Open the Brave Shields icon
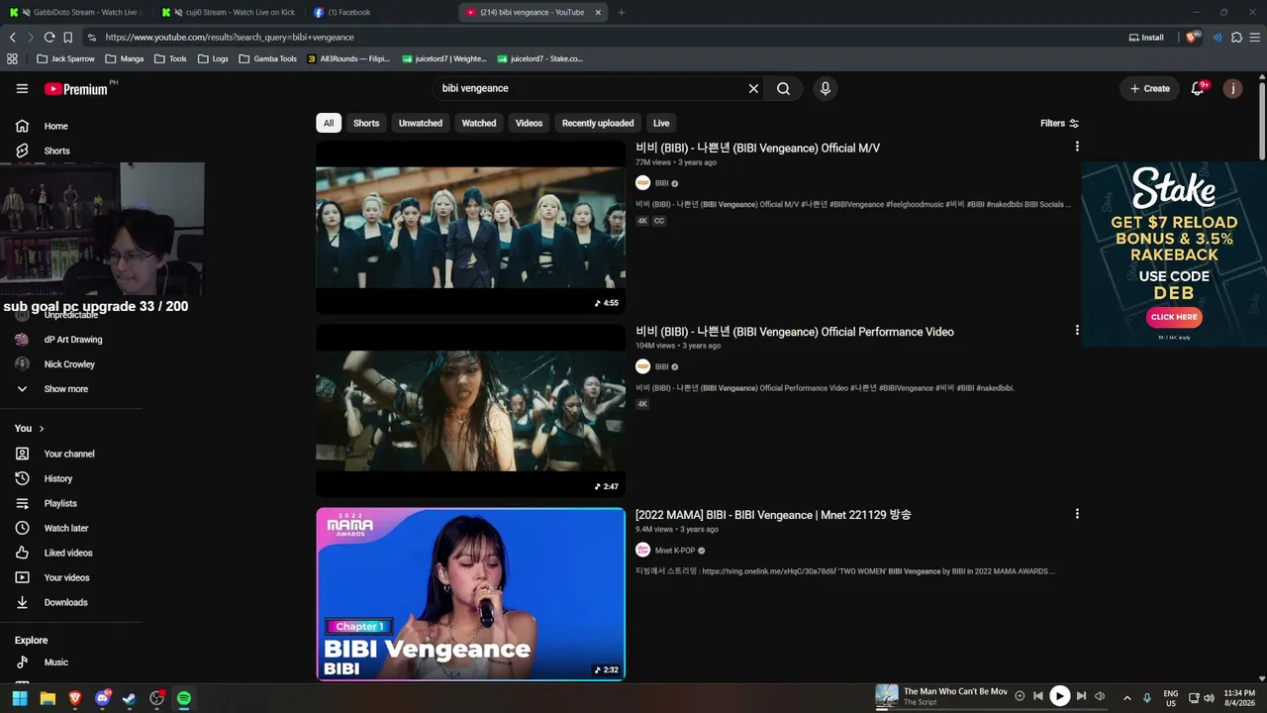 [1192, 37]
